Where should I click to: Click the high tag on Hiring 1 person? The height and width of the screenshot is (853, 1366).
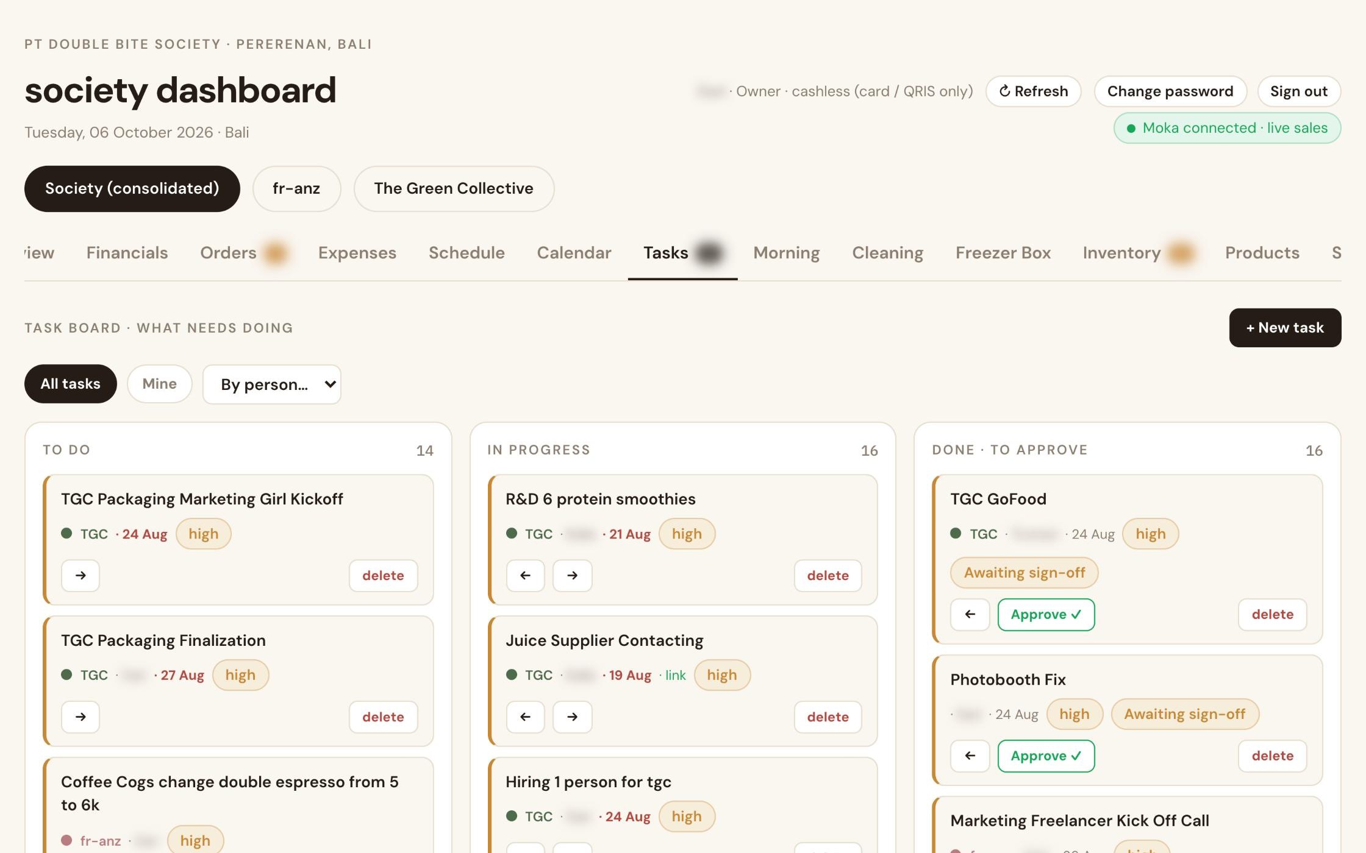pyautogui.click(x=687, y=816)
